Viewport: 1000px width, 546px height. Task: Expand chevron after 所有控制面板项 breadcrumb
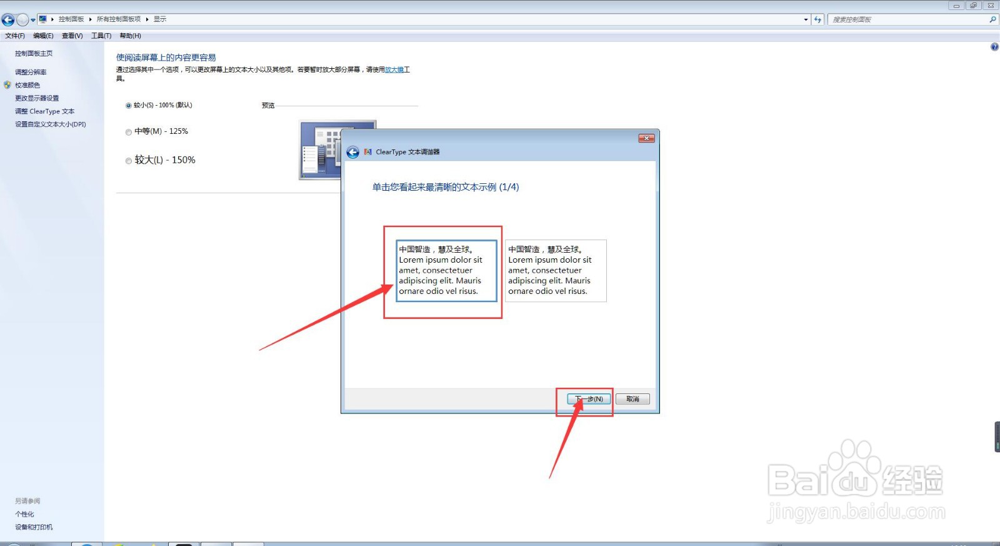[x=147, y=19]
